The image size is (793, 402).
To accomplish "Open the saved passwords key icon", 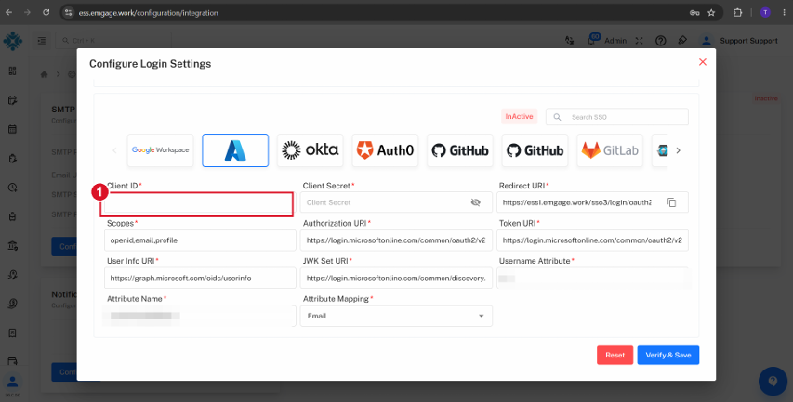I will click(694, 13).
